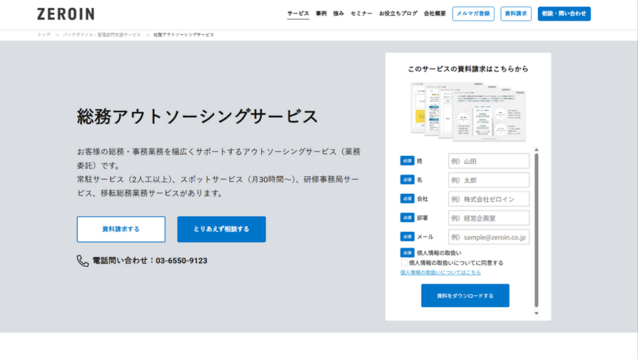Click the ZEROIN logo
The height and width of the screenshot is (359, 638).
click(x=65, y=13)
